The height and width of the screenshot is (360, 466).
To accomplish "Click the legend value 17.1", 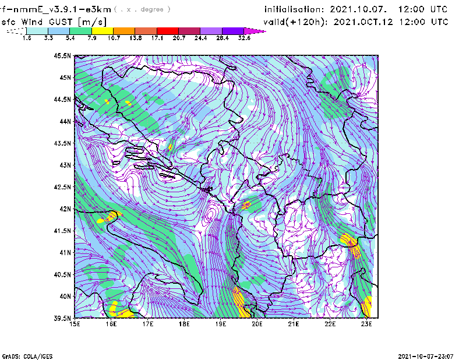I will point(157,38).
